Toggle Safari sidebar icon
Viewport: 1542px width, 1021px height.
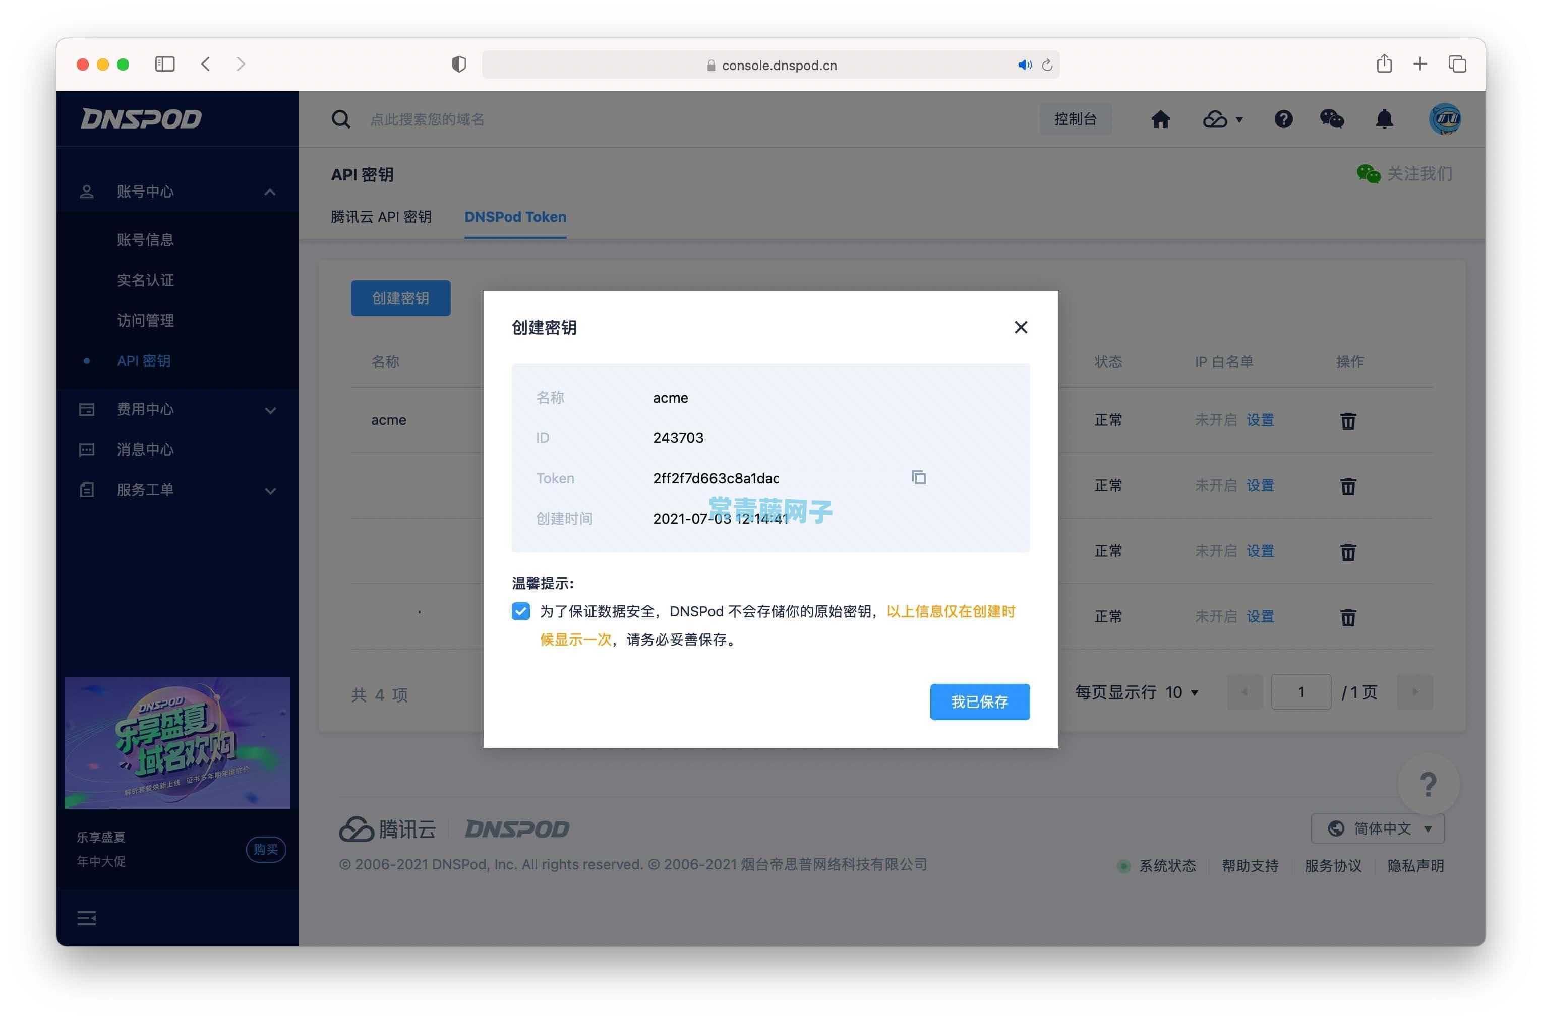pos(165,64)
